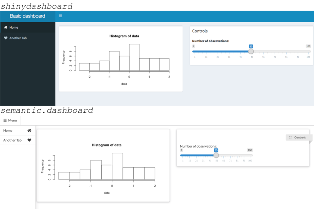
Task: Click the hamburger icon next to Menu
Action: (5, 120)
